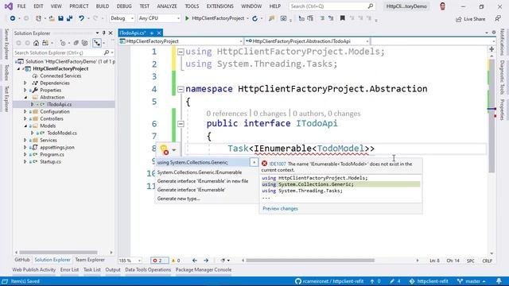Viewport: 509px width, 286px height.
Task: Choose Generate interface 'IEnumerable' in new file
Action: point(203,181)
